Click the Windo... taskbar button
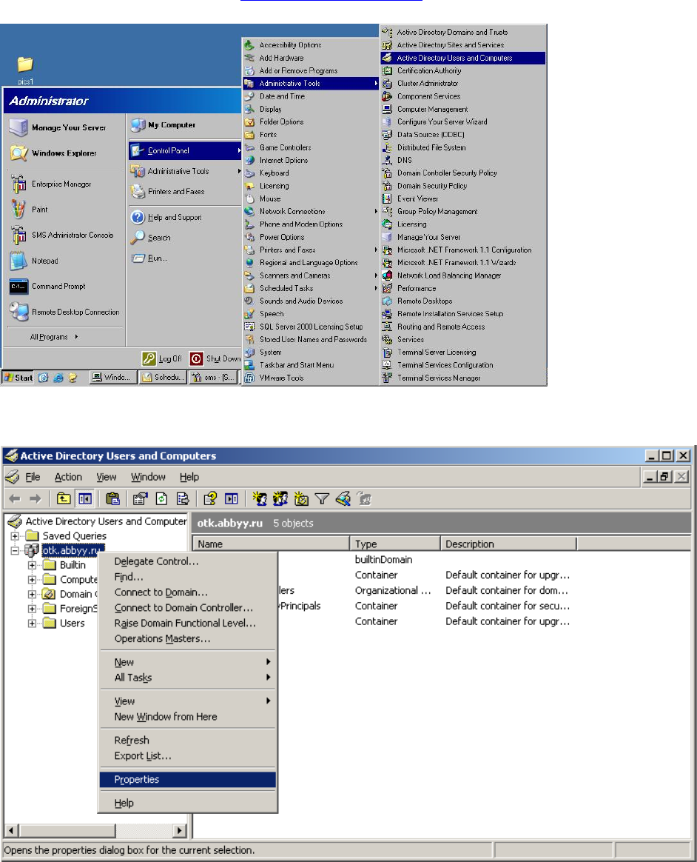Screen dimensions: 697x862 [113, 378]
